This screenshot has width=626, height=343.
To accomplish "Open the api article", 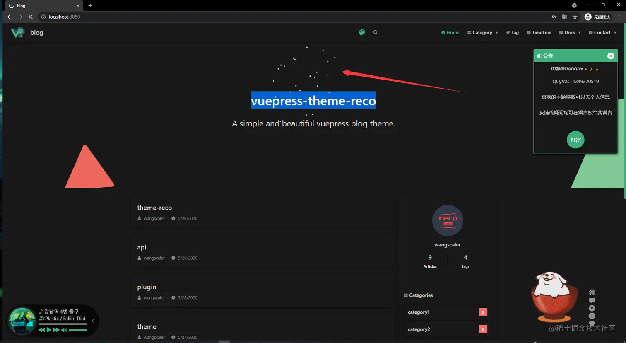I will (142, 247).
